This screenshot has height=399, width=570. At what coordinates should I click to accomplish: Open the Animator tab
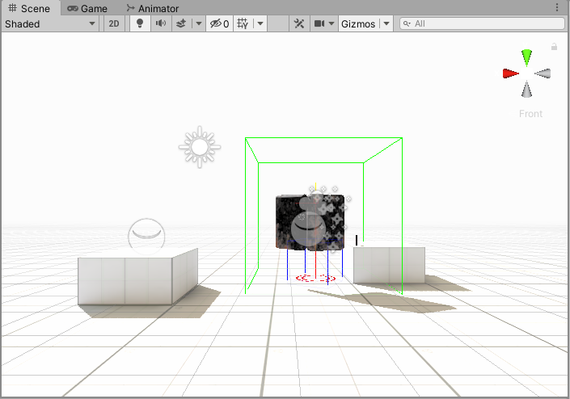152,8
